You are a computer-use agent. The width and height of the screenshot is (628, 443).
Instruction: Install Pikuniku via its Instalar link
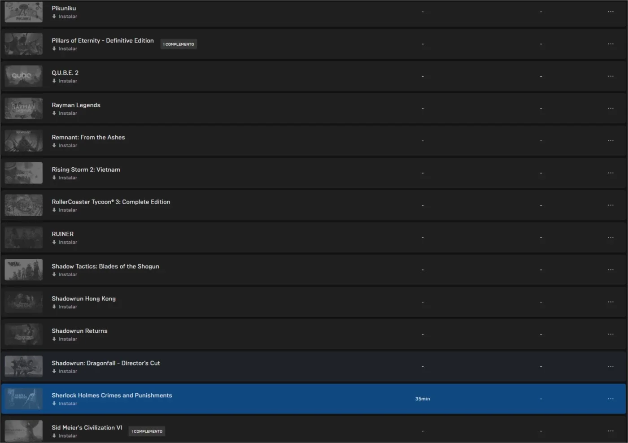coord(65,17)
